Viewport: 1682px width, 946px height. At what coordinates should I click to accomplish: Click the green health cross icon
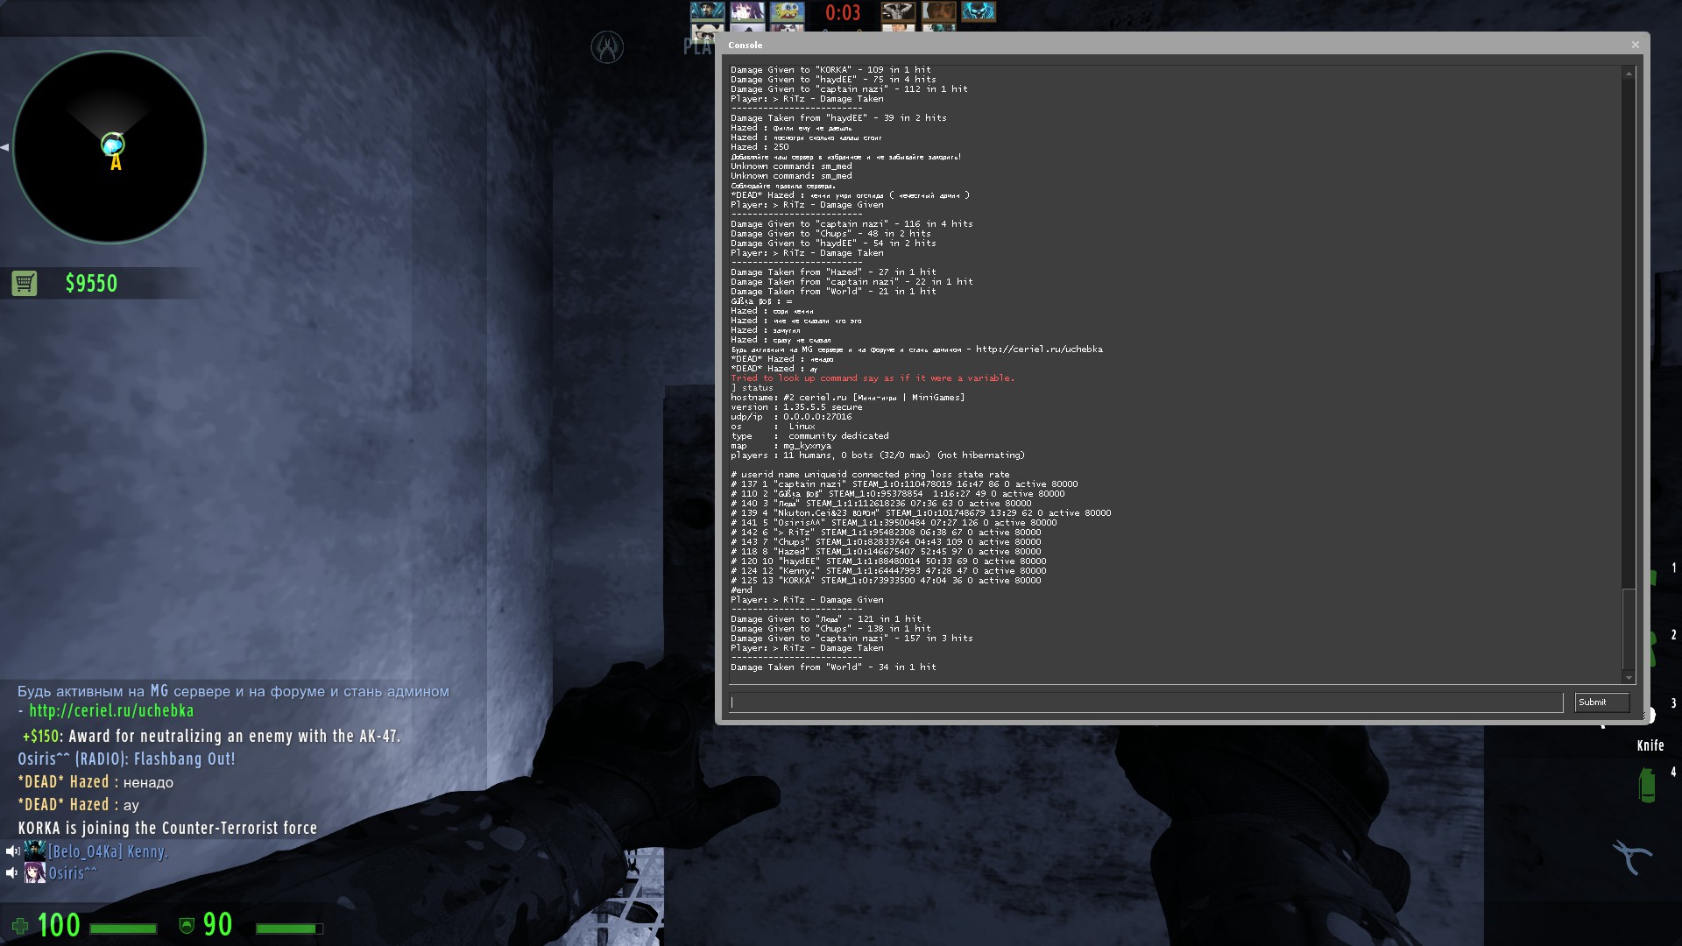pos(19,926)
